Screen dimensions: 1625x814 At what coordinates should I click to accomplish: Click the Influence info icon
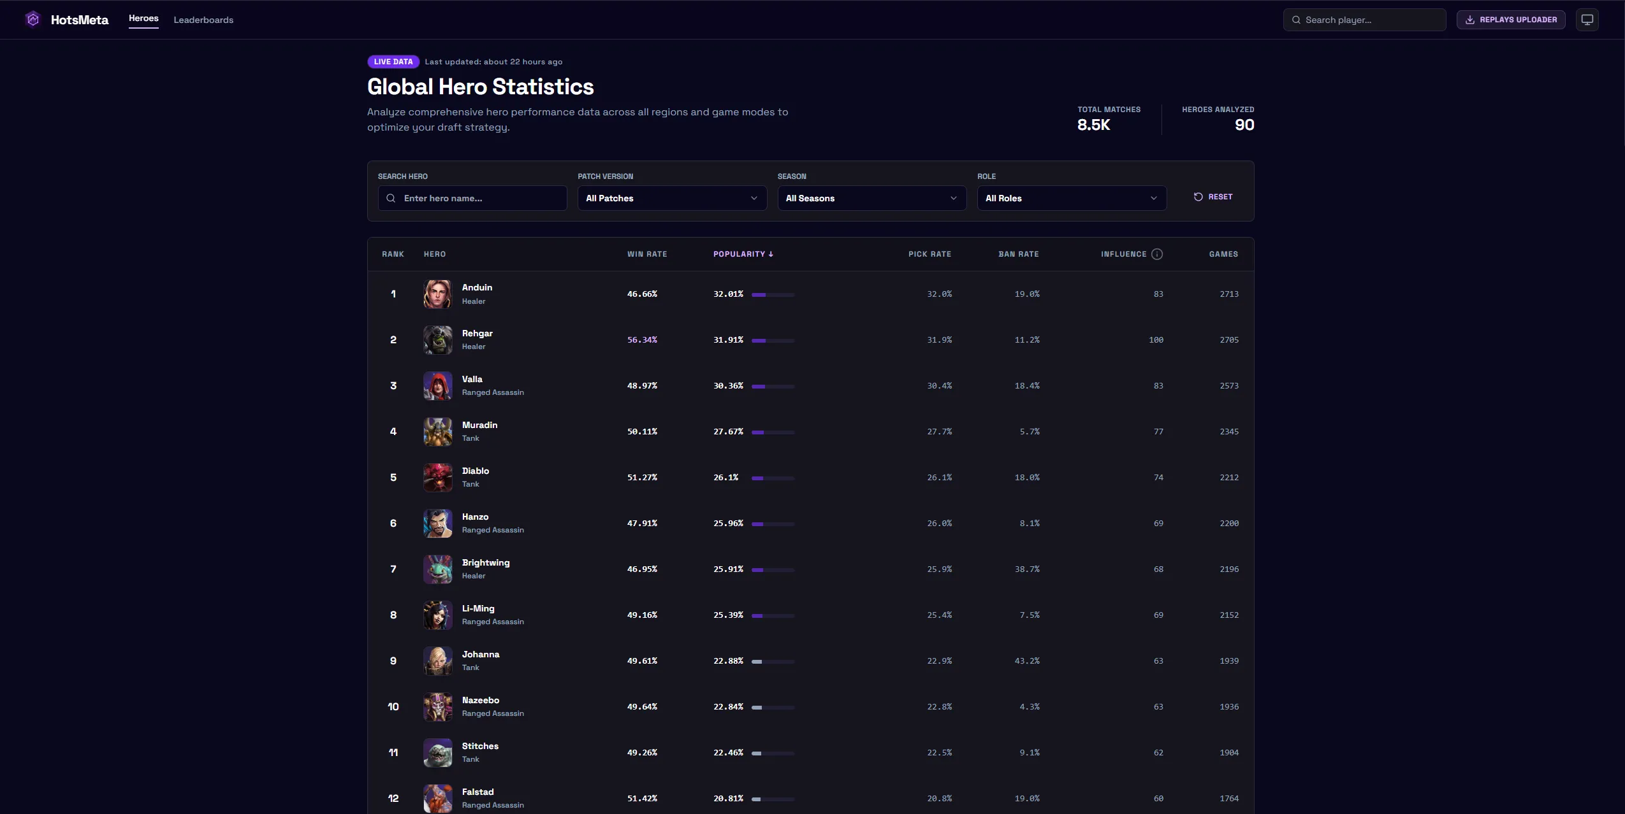point(1157,254)
